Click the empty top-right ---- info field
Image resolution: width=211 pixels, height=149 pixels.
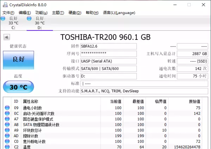(192, 46)
